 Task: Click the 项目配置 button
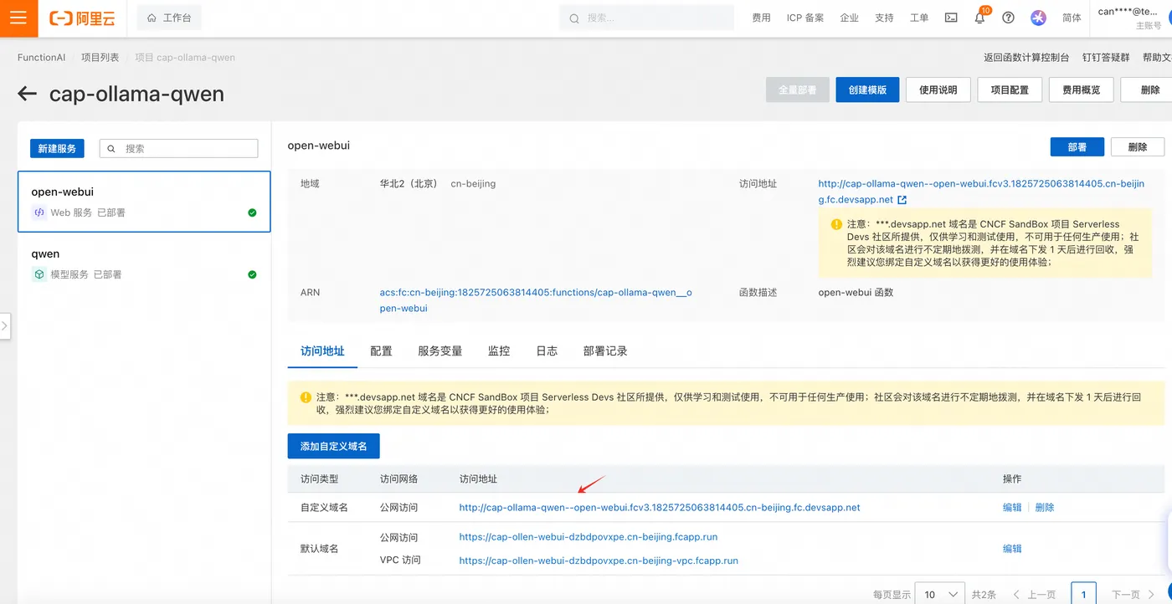[x=1010, y=90]
